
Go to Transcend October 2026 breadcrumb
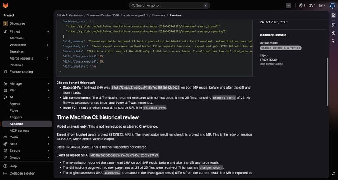click(103, 15)
